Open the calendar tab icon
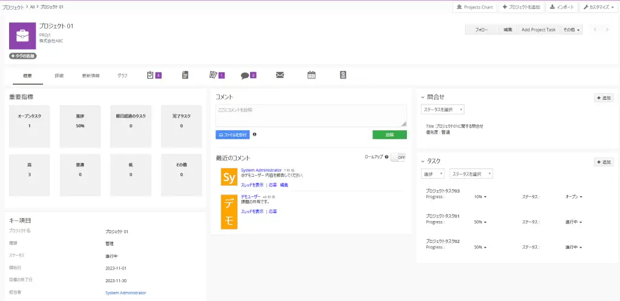Screen dimensions: 620x301 (x=311, y=75)
